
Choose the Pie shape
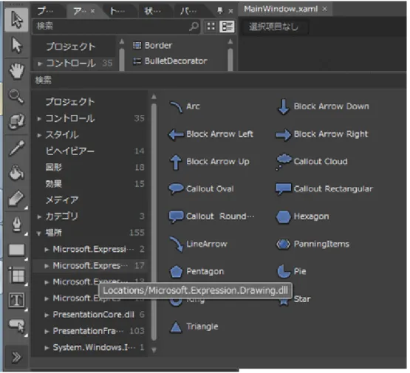tap(292, 271)
